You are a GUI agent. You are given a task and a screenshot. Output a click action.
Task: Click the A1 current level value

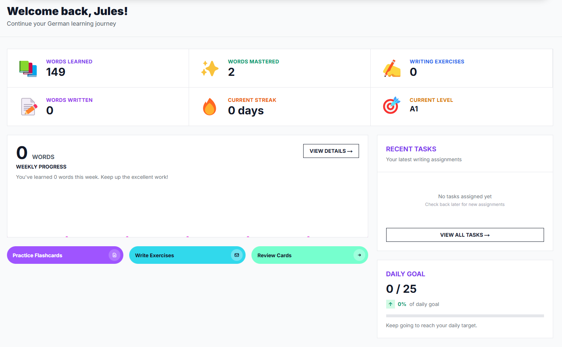tap(414, 109)
